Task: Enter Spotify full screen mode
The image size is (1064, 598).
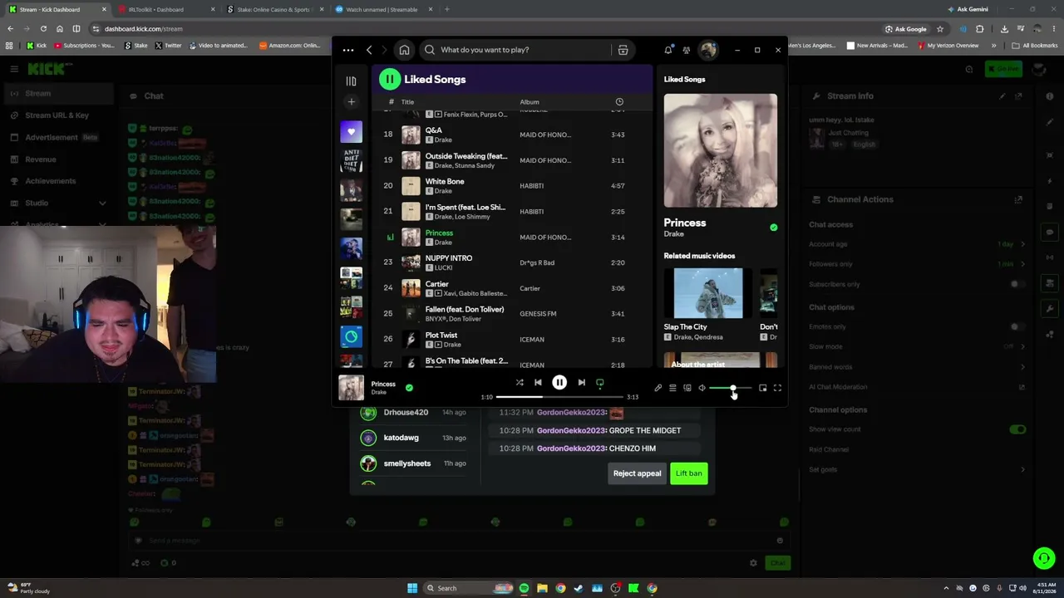Action: 777,388
